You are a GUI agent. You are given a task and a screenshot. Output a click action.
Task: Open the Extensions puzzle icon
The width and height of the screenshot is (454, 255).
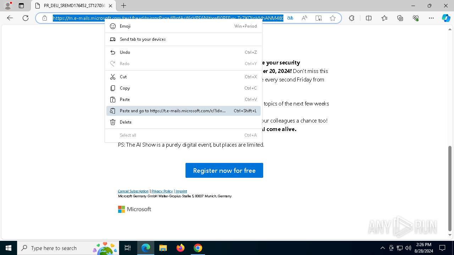[351, 18]
